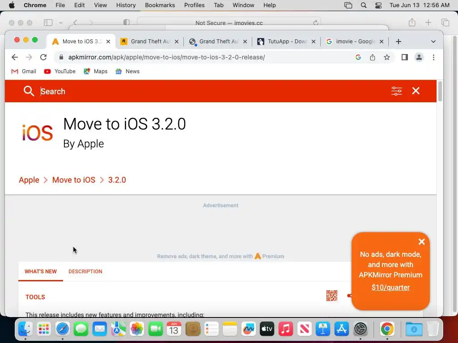
Task: Open the History menu
Action: [x=126, y=5]
